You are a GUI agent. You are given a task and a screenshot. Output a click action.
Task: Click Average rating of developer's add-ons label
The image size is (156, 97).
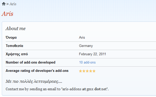[37, 71]
